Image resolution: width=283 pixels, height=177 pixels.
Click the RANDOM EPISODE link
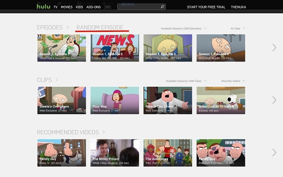[100, 27]
